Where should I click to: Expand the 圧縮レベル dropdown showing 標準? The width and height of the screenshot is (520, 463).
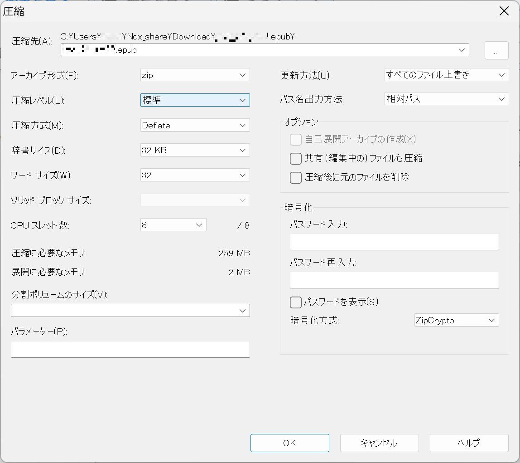195,100
